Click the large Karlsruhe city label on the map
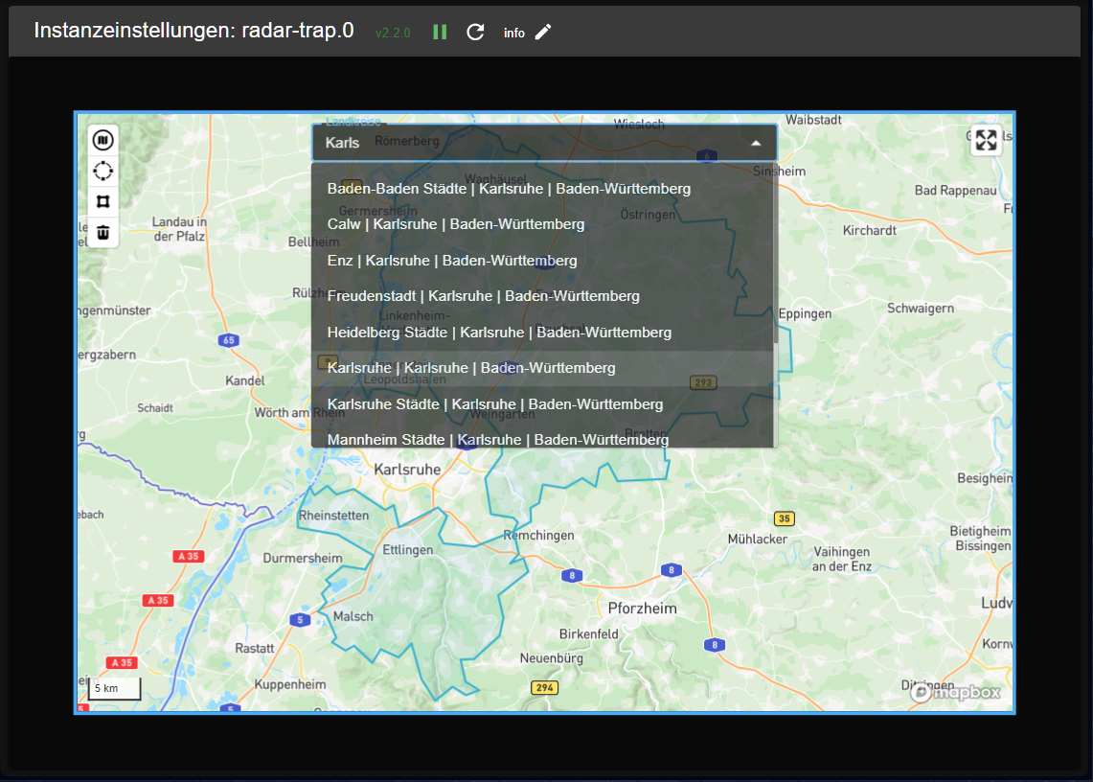Screen dimensions: 1093x782 pos(407,470)
